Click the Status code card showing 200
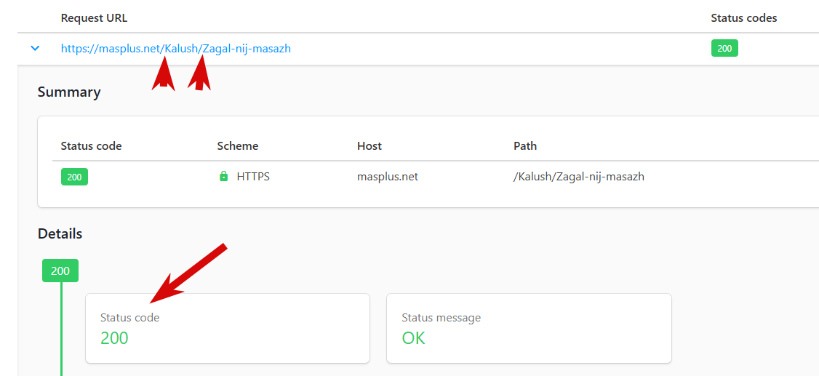This screenshot has height=376, width=819. point(227,328)
